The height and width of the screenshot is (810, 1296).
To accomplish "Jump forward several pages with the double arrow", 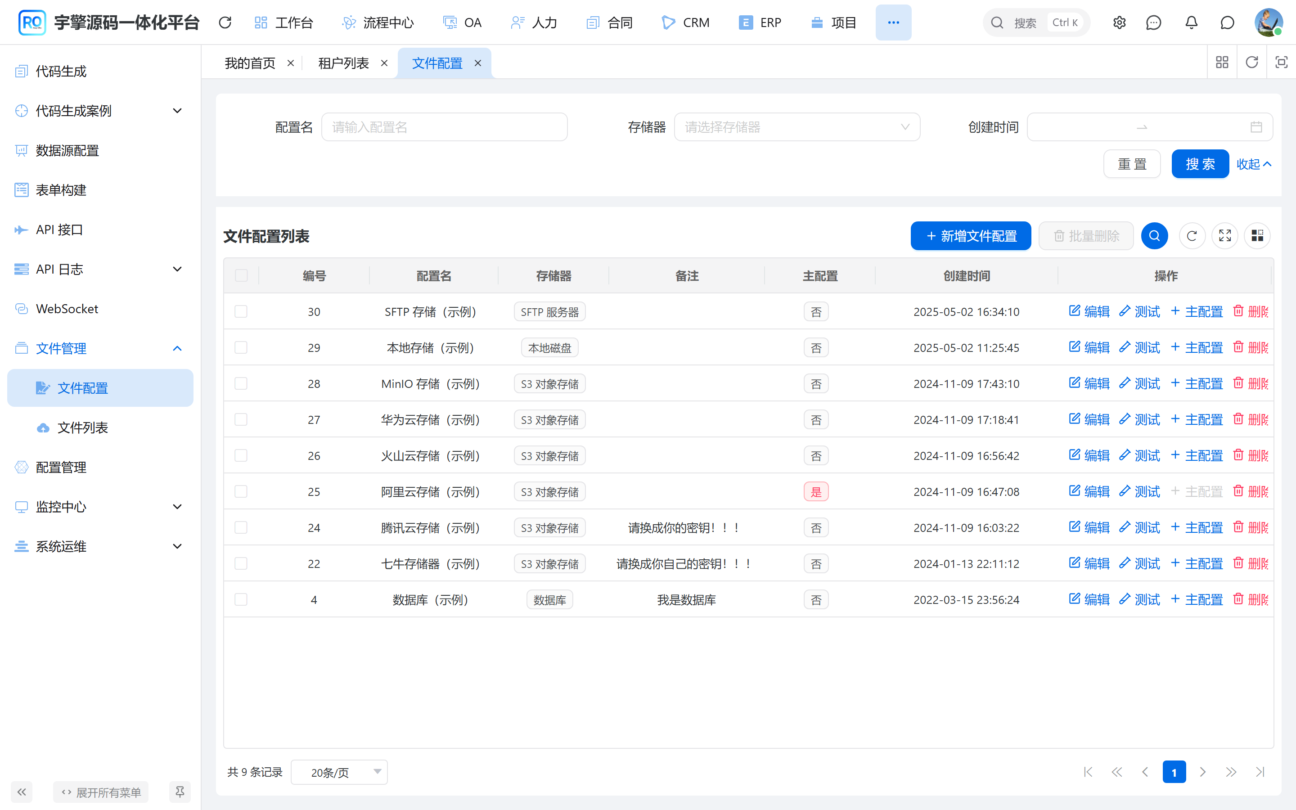I will pos(1231,772).
